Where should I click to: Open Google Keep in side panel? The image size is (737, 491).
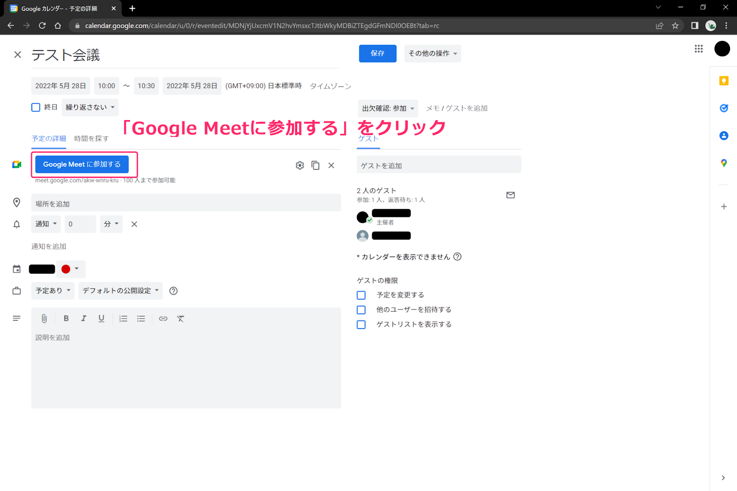[x=724, y=81]
